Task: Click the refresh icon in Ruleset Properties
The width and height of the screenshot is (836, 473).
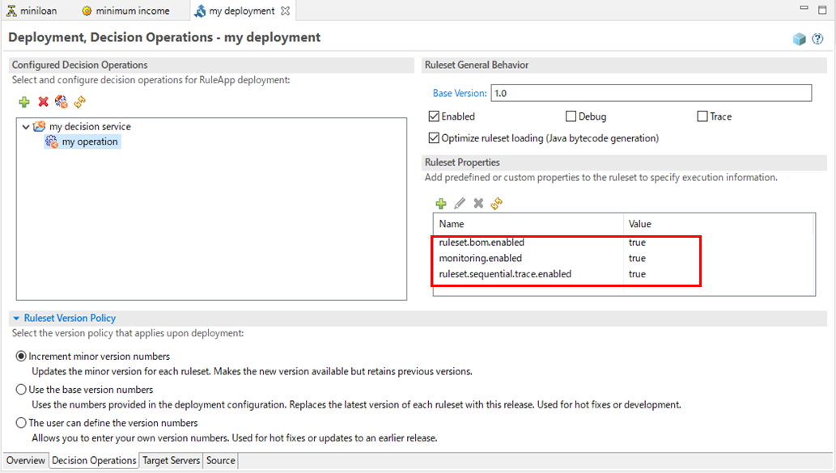Action: (x=497, y=204)
